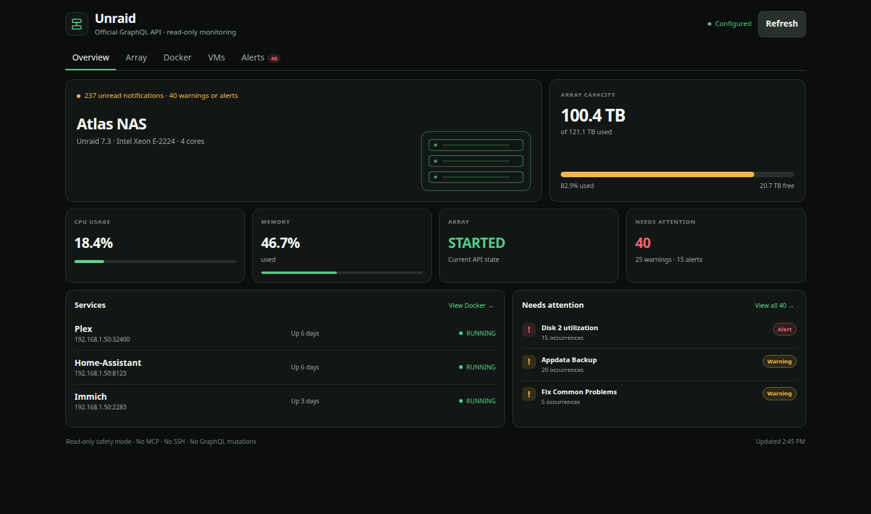
Task: Click the Unraid server logo icon
Action: click(77, 24)
